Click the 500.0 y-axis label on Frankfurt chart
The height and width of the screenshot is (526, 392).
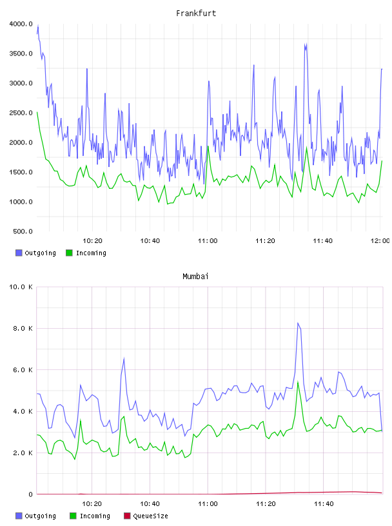tap(23, 231)
